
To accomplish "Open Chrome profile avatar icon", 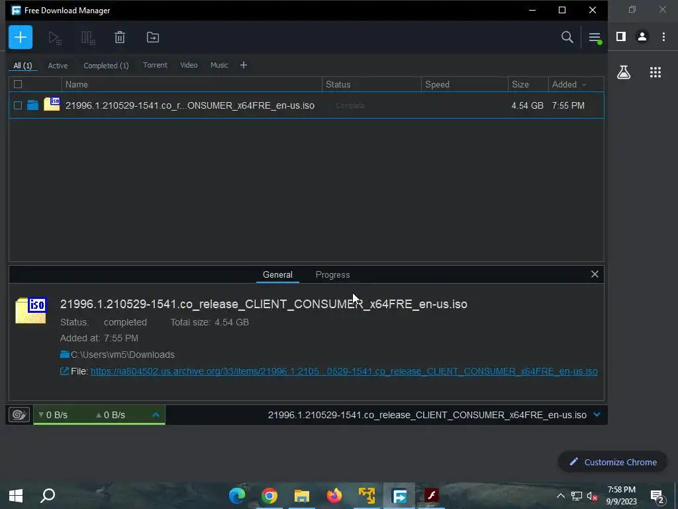I will [642, 37].
